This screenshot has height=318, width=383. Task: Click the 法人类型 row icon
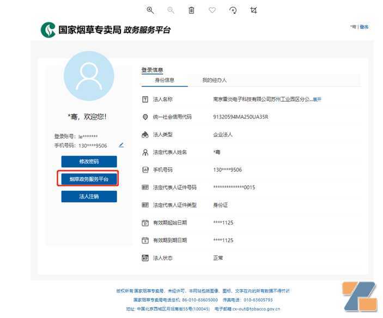[145, 134]
